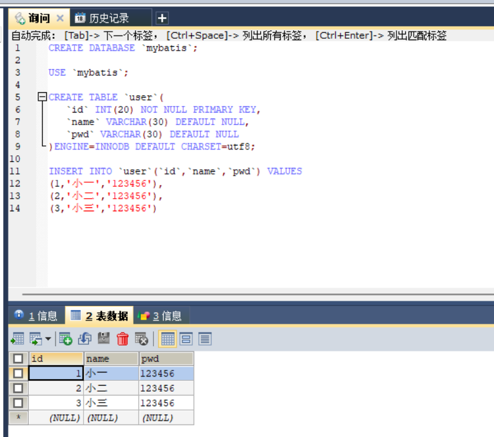The height and width of the screenshot is (437, 494).
Task: Click the CREATE TABLE `user` line
Action: point(106,97)
